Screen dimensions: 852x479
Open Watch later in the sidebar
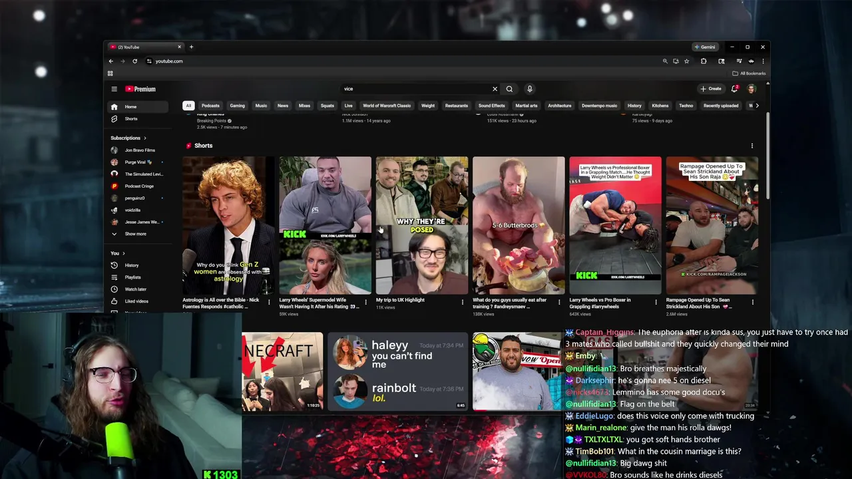(138, 289)
